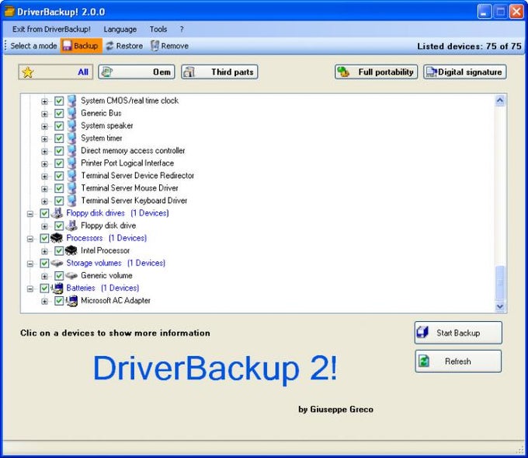Filter by Third parts drivers
Viewport: 528px width, 458px height.
pos(220,72)
